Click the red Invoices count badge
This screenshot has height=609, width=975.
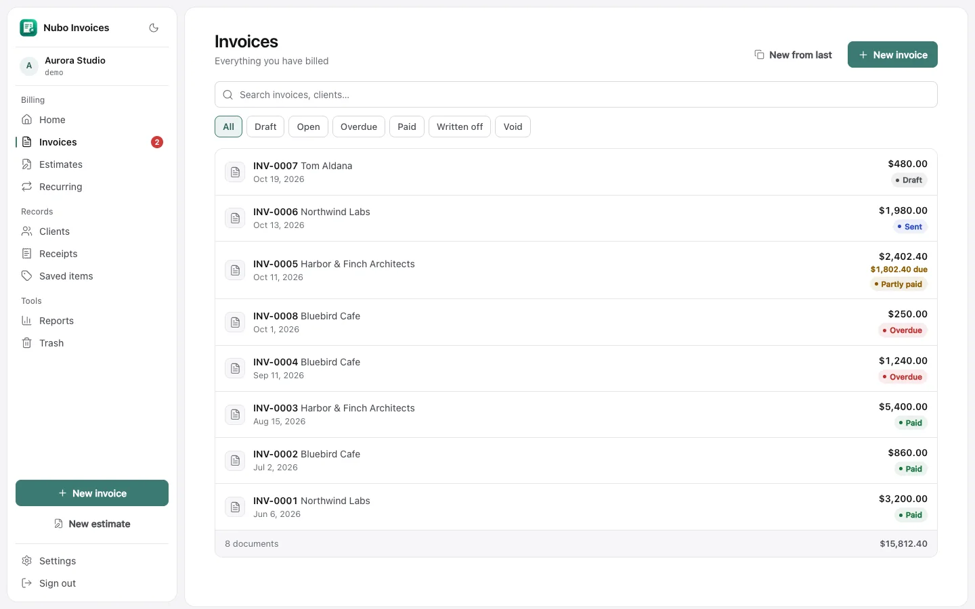157,142
